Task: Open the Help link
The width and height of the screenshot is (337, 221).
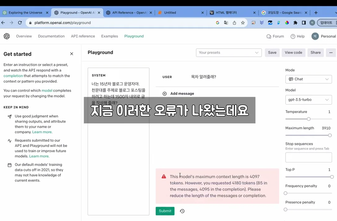Action: [x=297, y=36]
